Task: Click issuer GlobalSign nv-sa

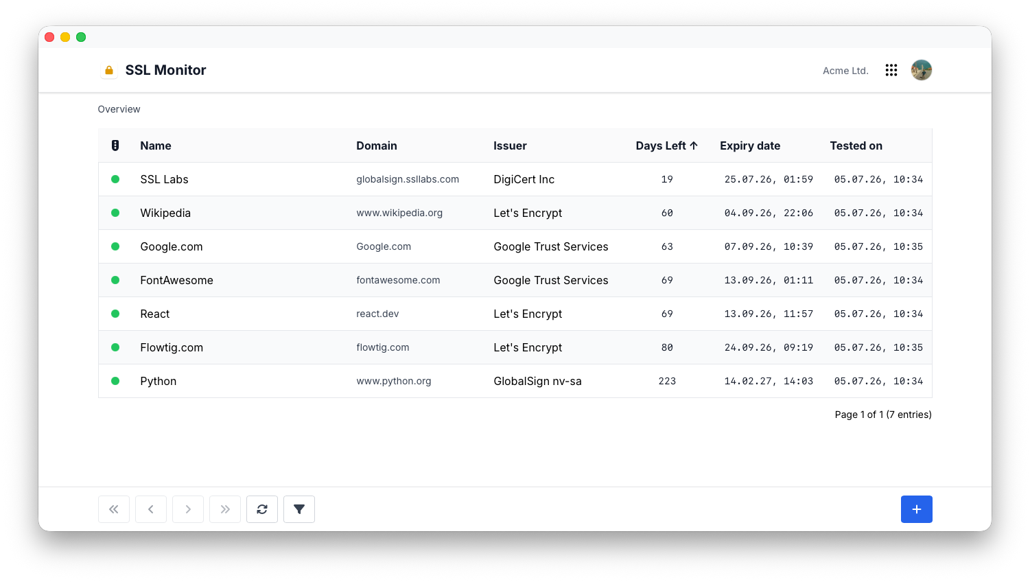Action: coord(537,381)
